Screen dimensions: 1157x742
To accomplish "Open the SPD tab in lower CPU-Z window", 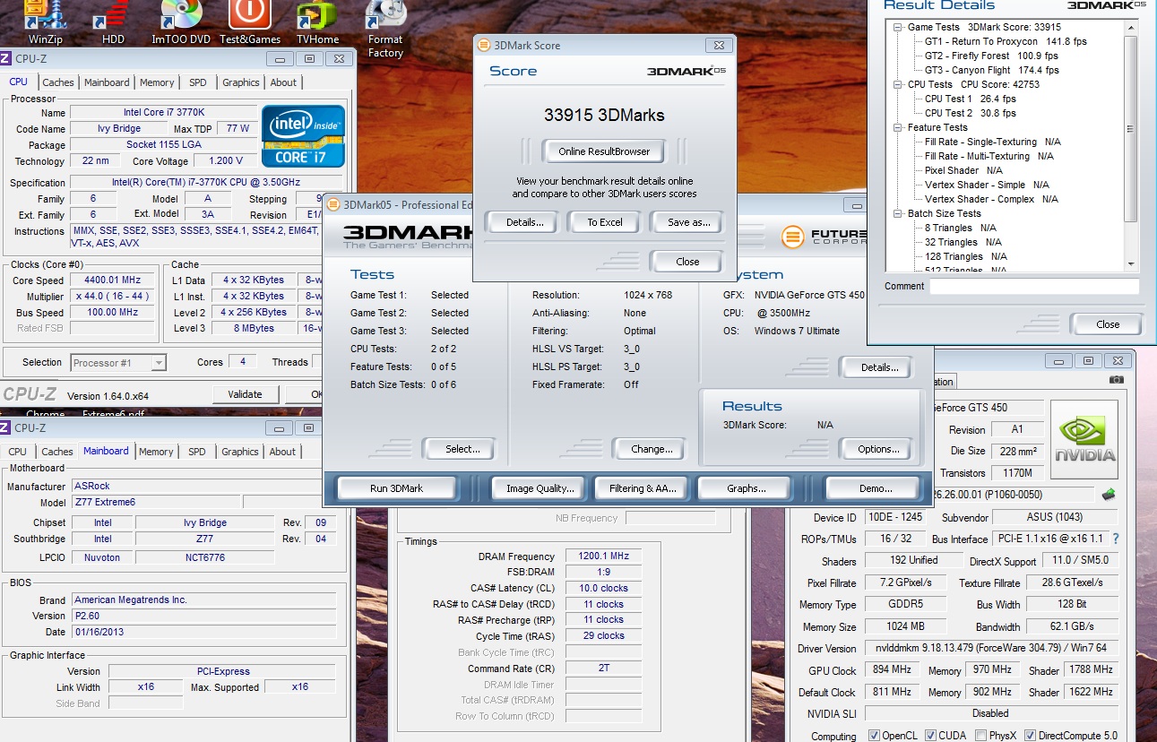I will pyautogui.click(x=196, y=452).
